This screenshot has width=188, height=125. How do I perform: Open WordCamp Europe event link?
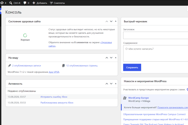139,98
